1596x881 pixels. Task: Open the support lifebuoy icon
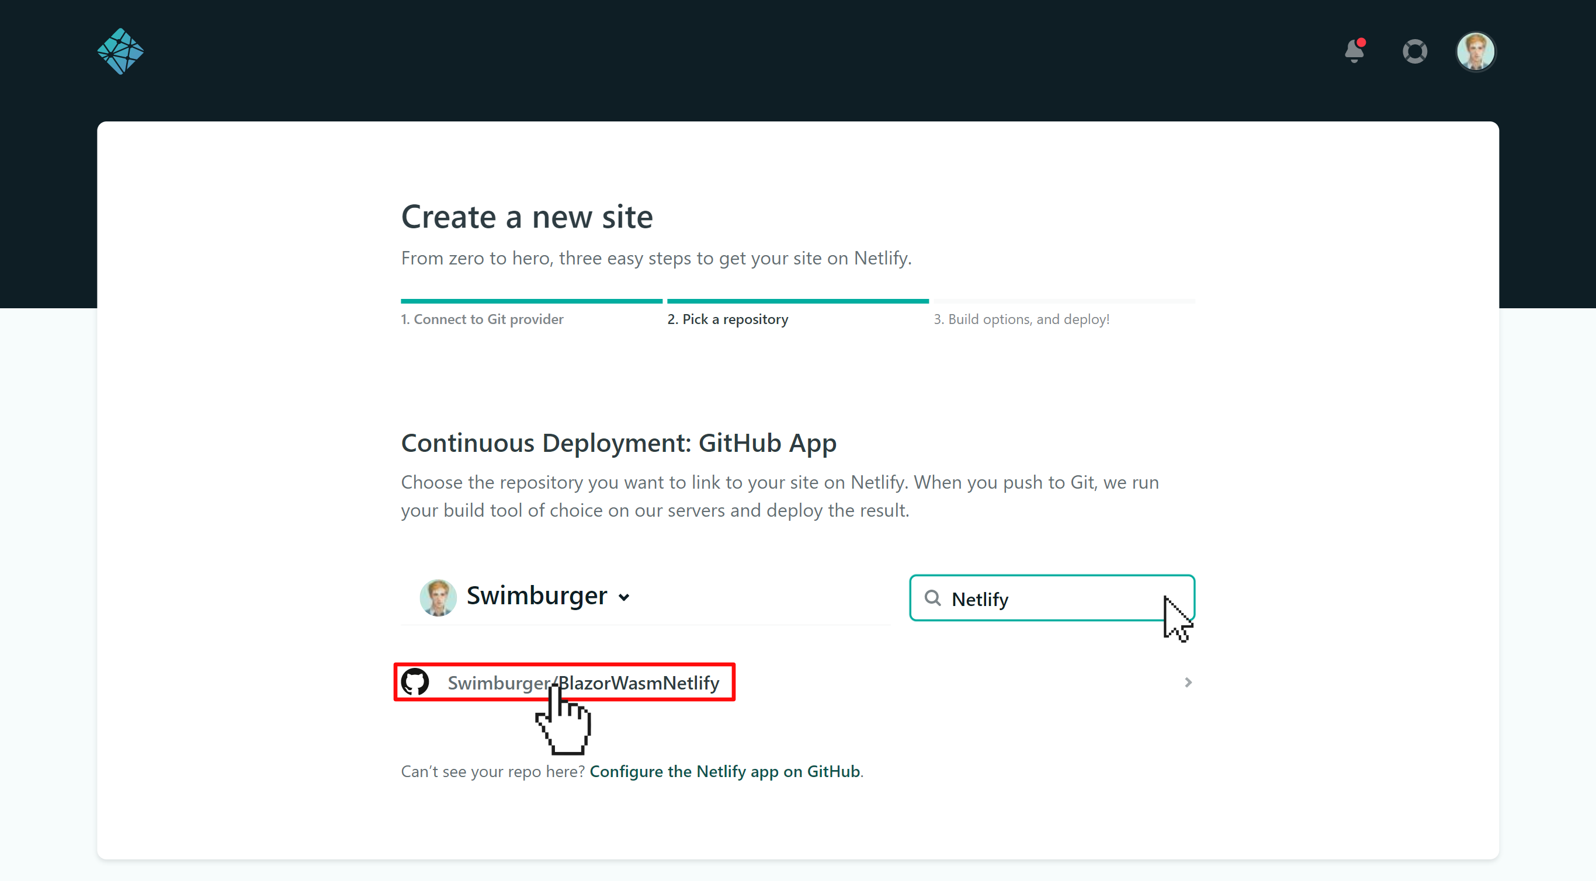1414,51
